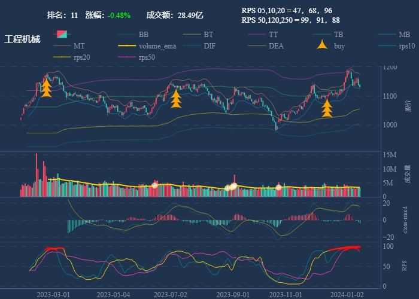Image resolution: width=419 pixels, height=299 pixels.
Task: Click the -0.48% change value
Action: coord(119,16)
